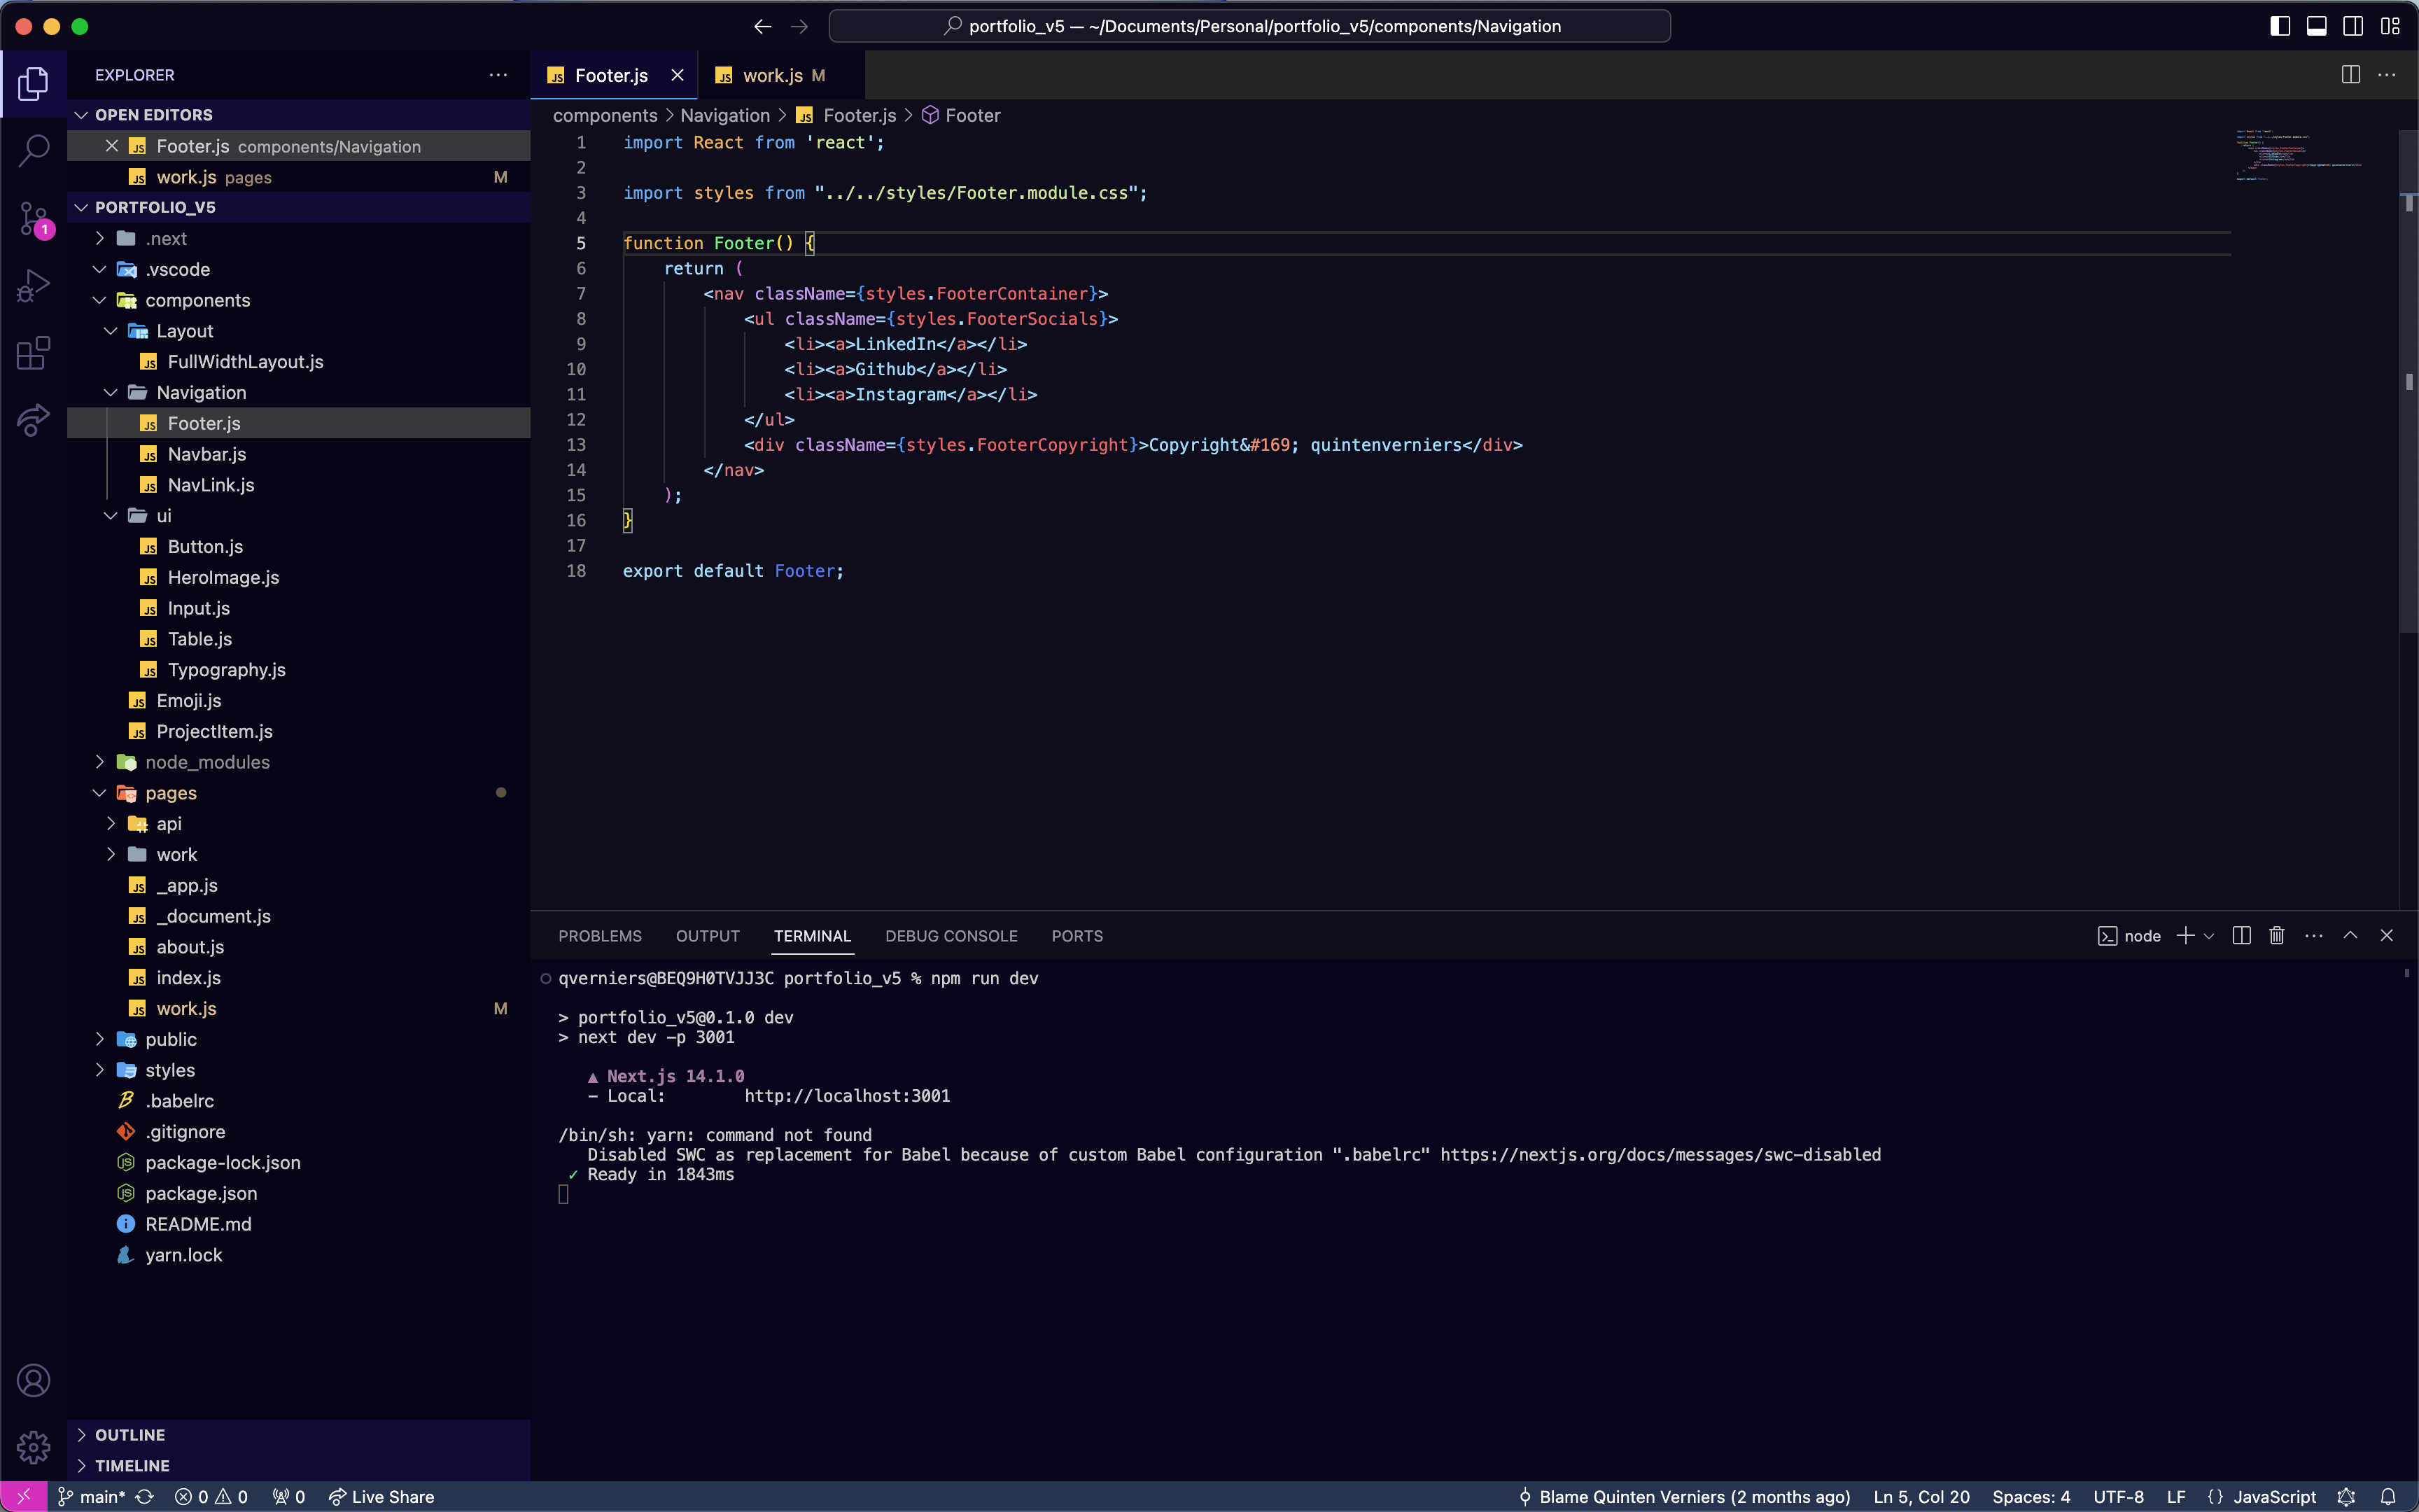Viewport: 2419px width, 1512px height.
Task: Collapse the components folder
Action: pos(299,300)
